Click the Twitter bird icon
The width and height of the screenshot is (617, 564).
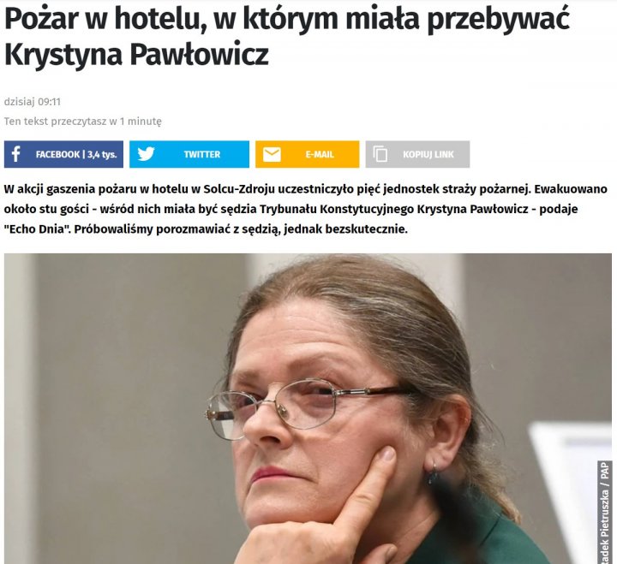pos(146,154)
